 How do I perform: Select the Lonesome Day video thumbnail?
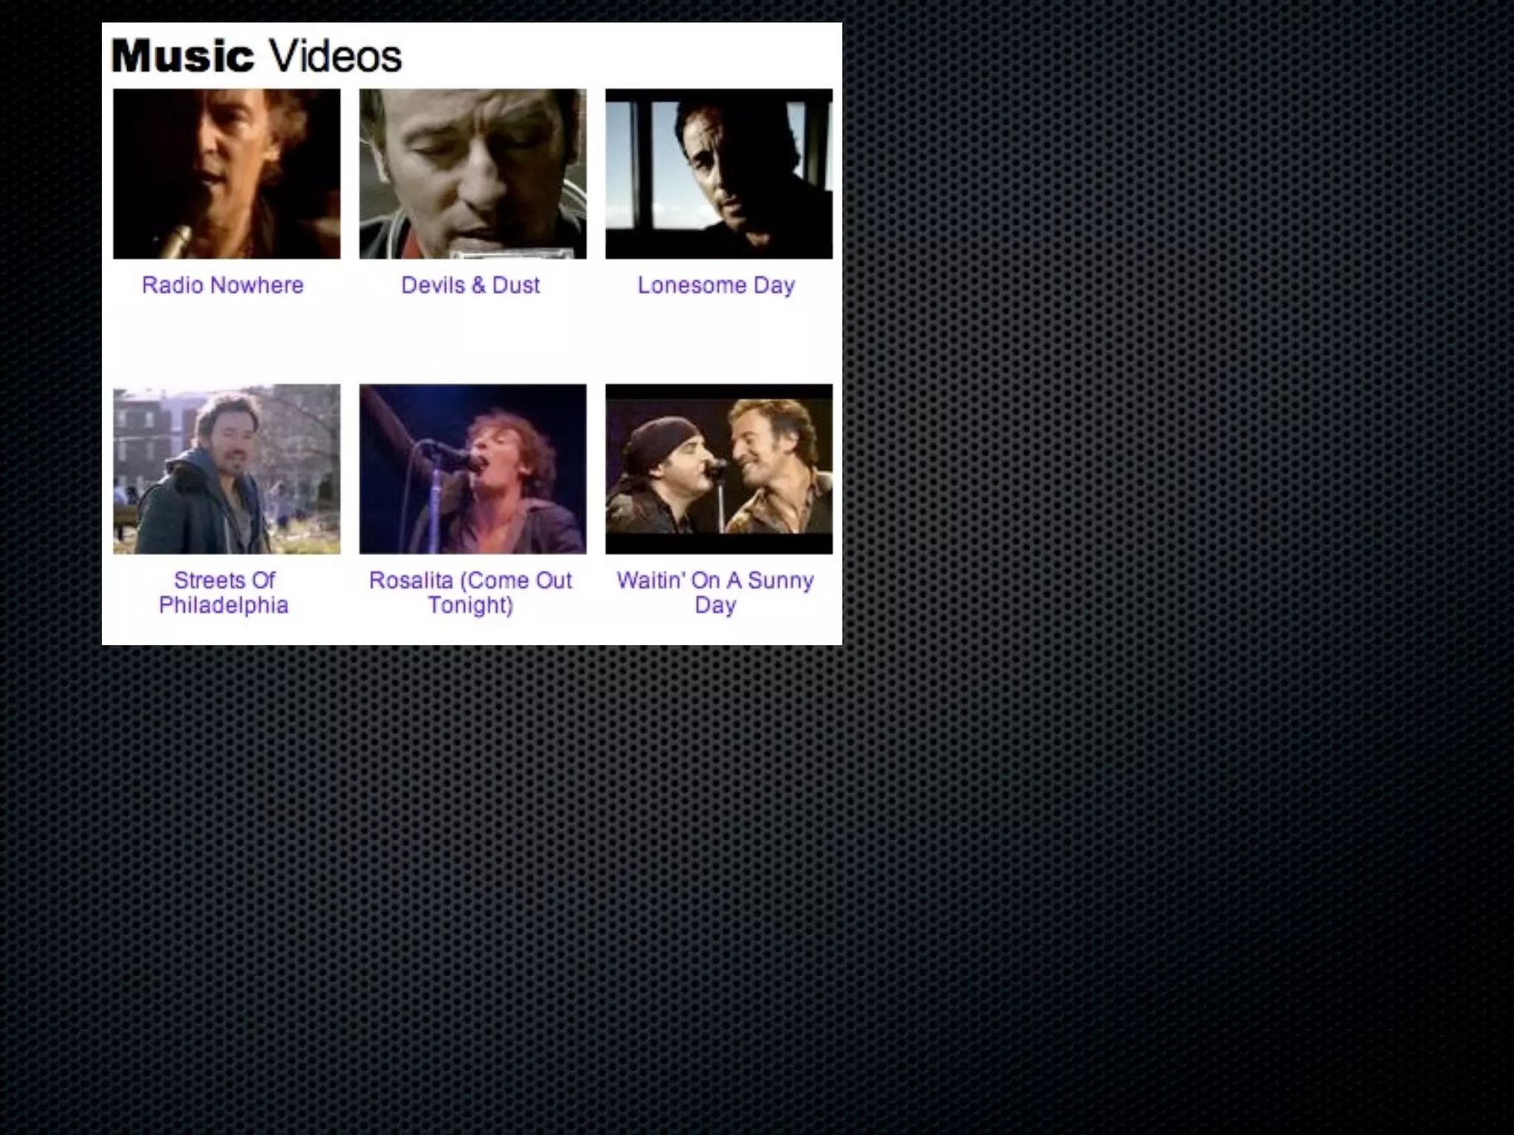click(719, 174)
